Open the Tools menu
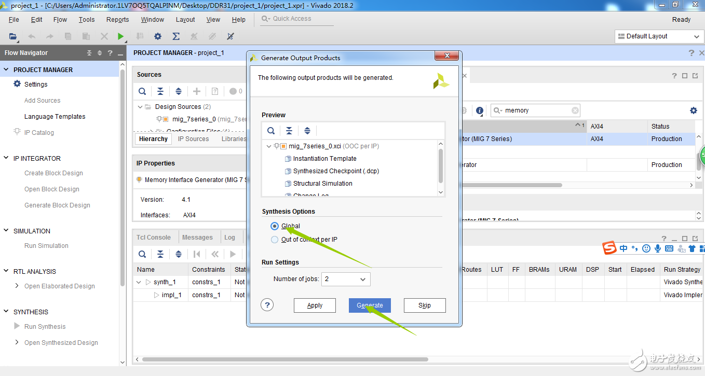This screenshot has height=376, width=705. click(x=87, y=20)
